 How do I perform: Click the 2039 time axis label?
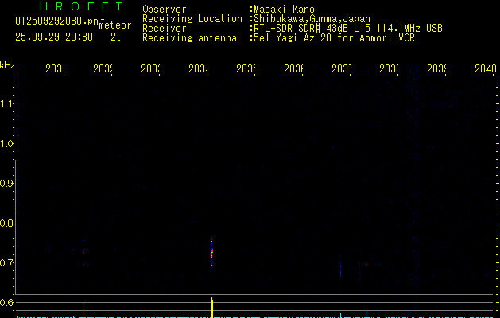(436, 68)
